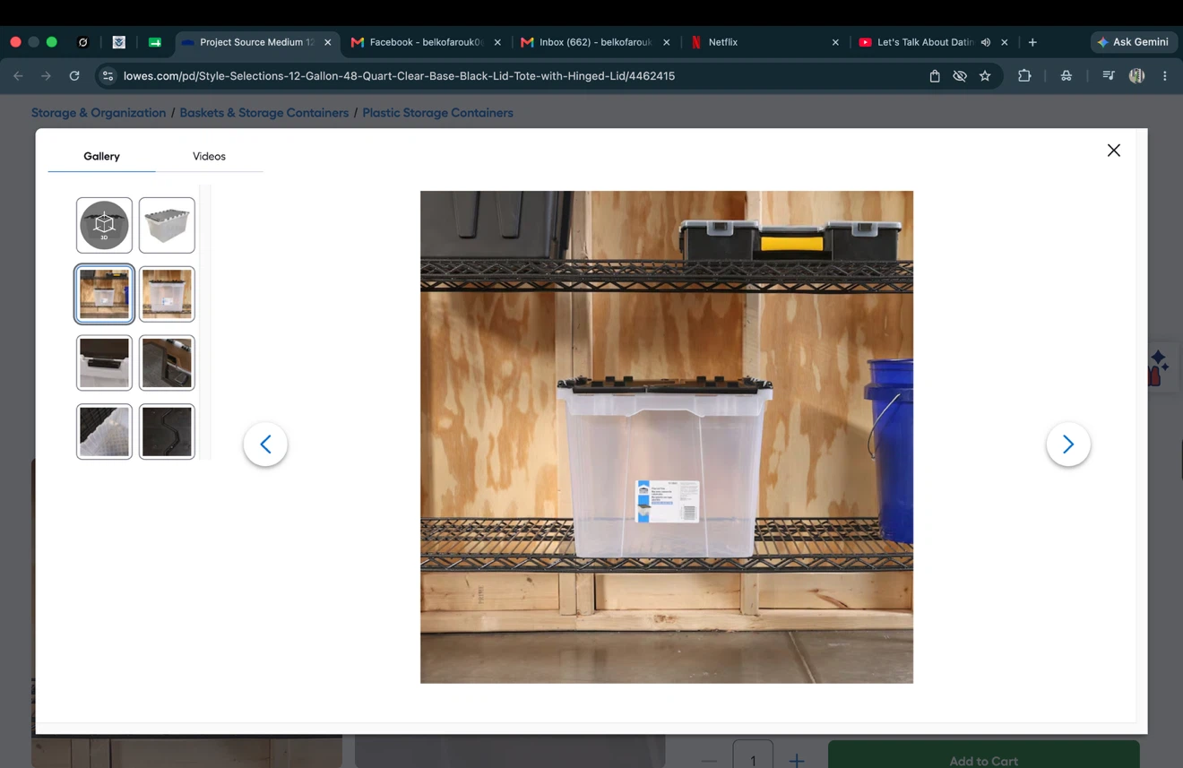
Task: Close the gallery modal with X
Action: (x=1113, y=151)
